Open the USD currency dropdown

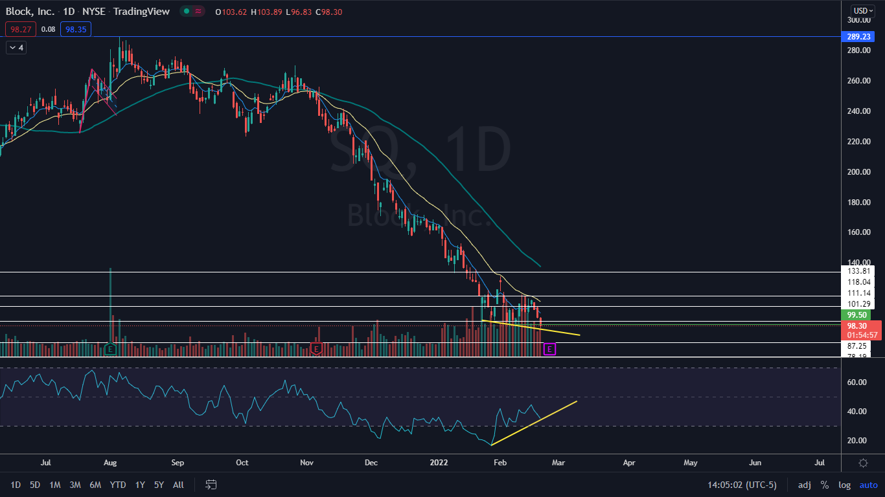point(863,10)
